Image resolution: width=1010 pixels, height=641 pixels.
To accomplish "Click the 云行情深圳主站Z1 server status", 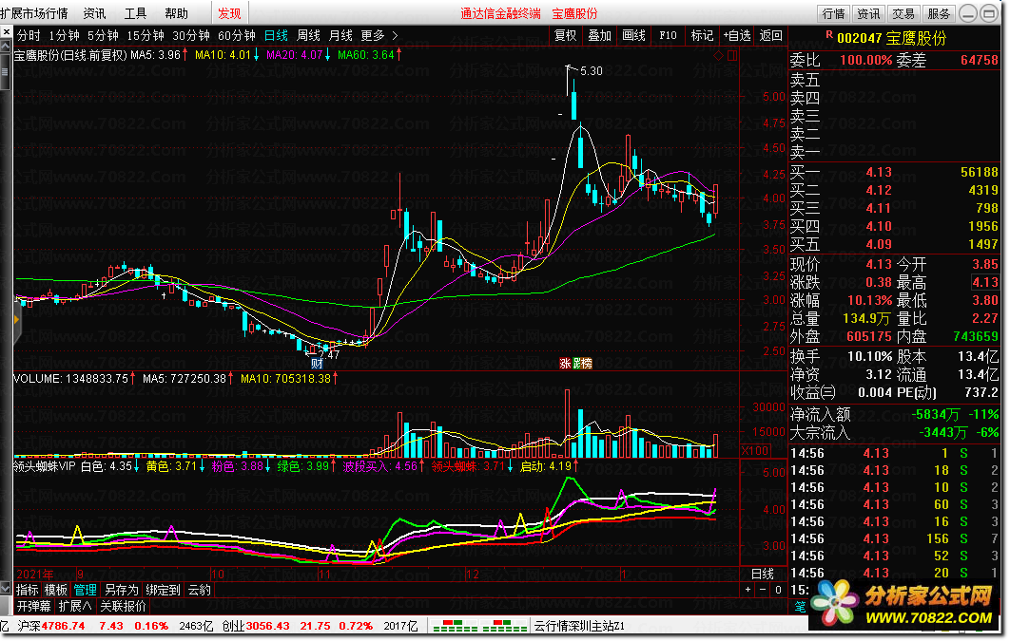I will tap(579, 626).
